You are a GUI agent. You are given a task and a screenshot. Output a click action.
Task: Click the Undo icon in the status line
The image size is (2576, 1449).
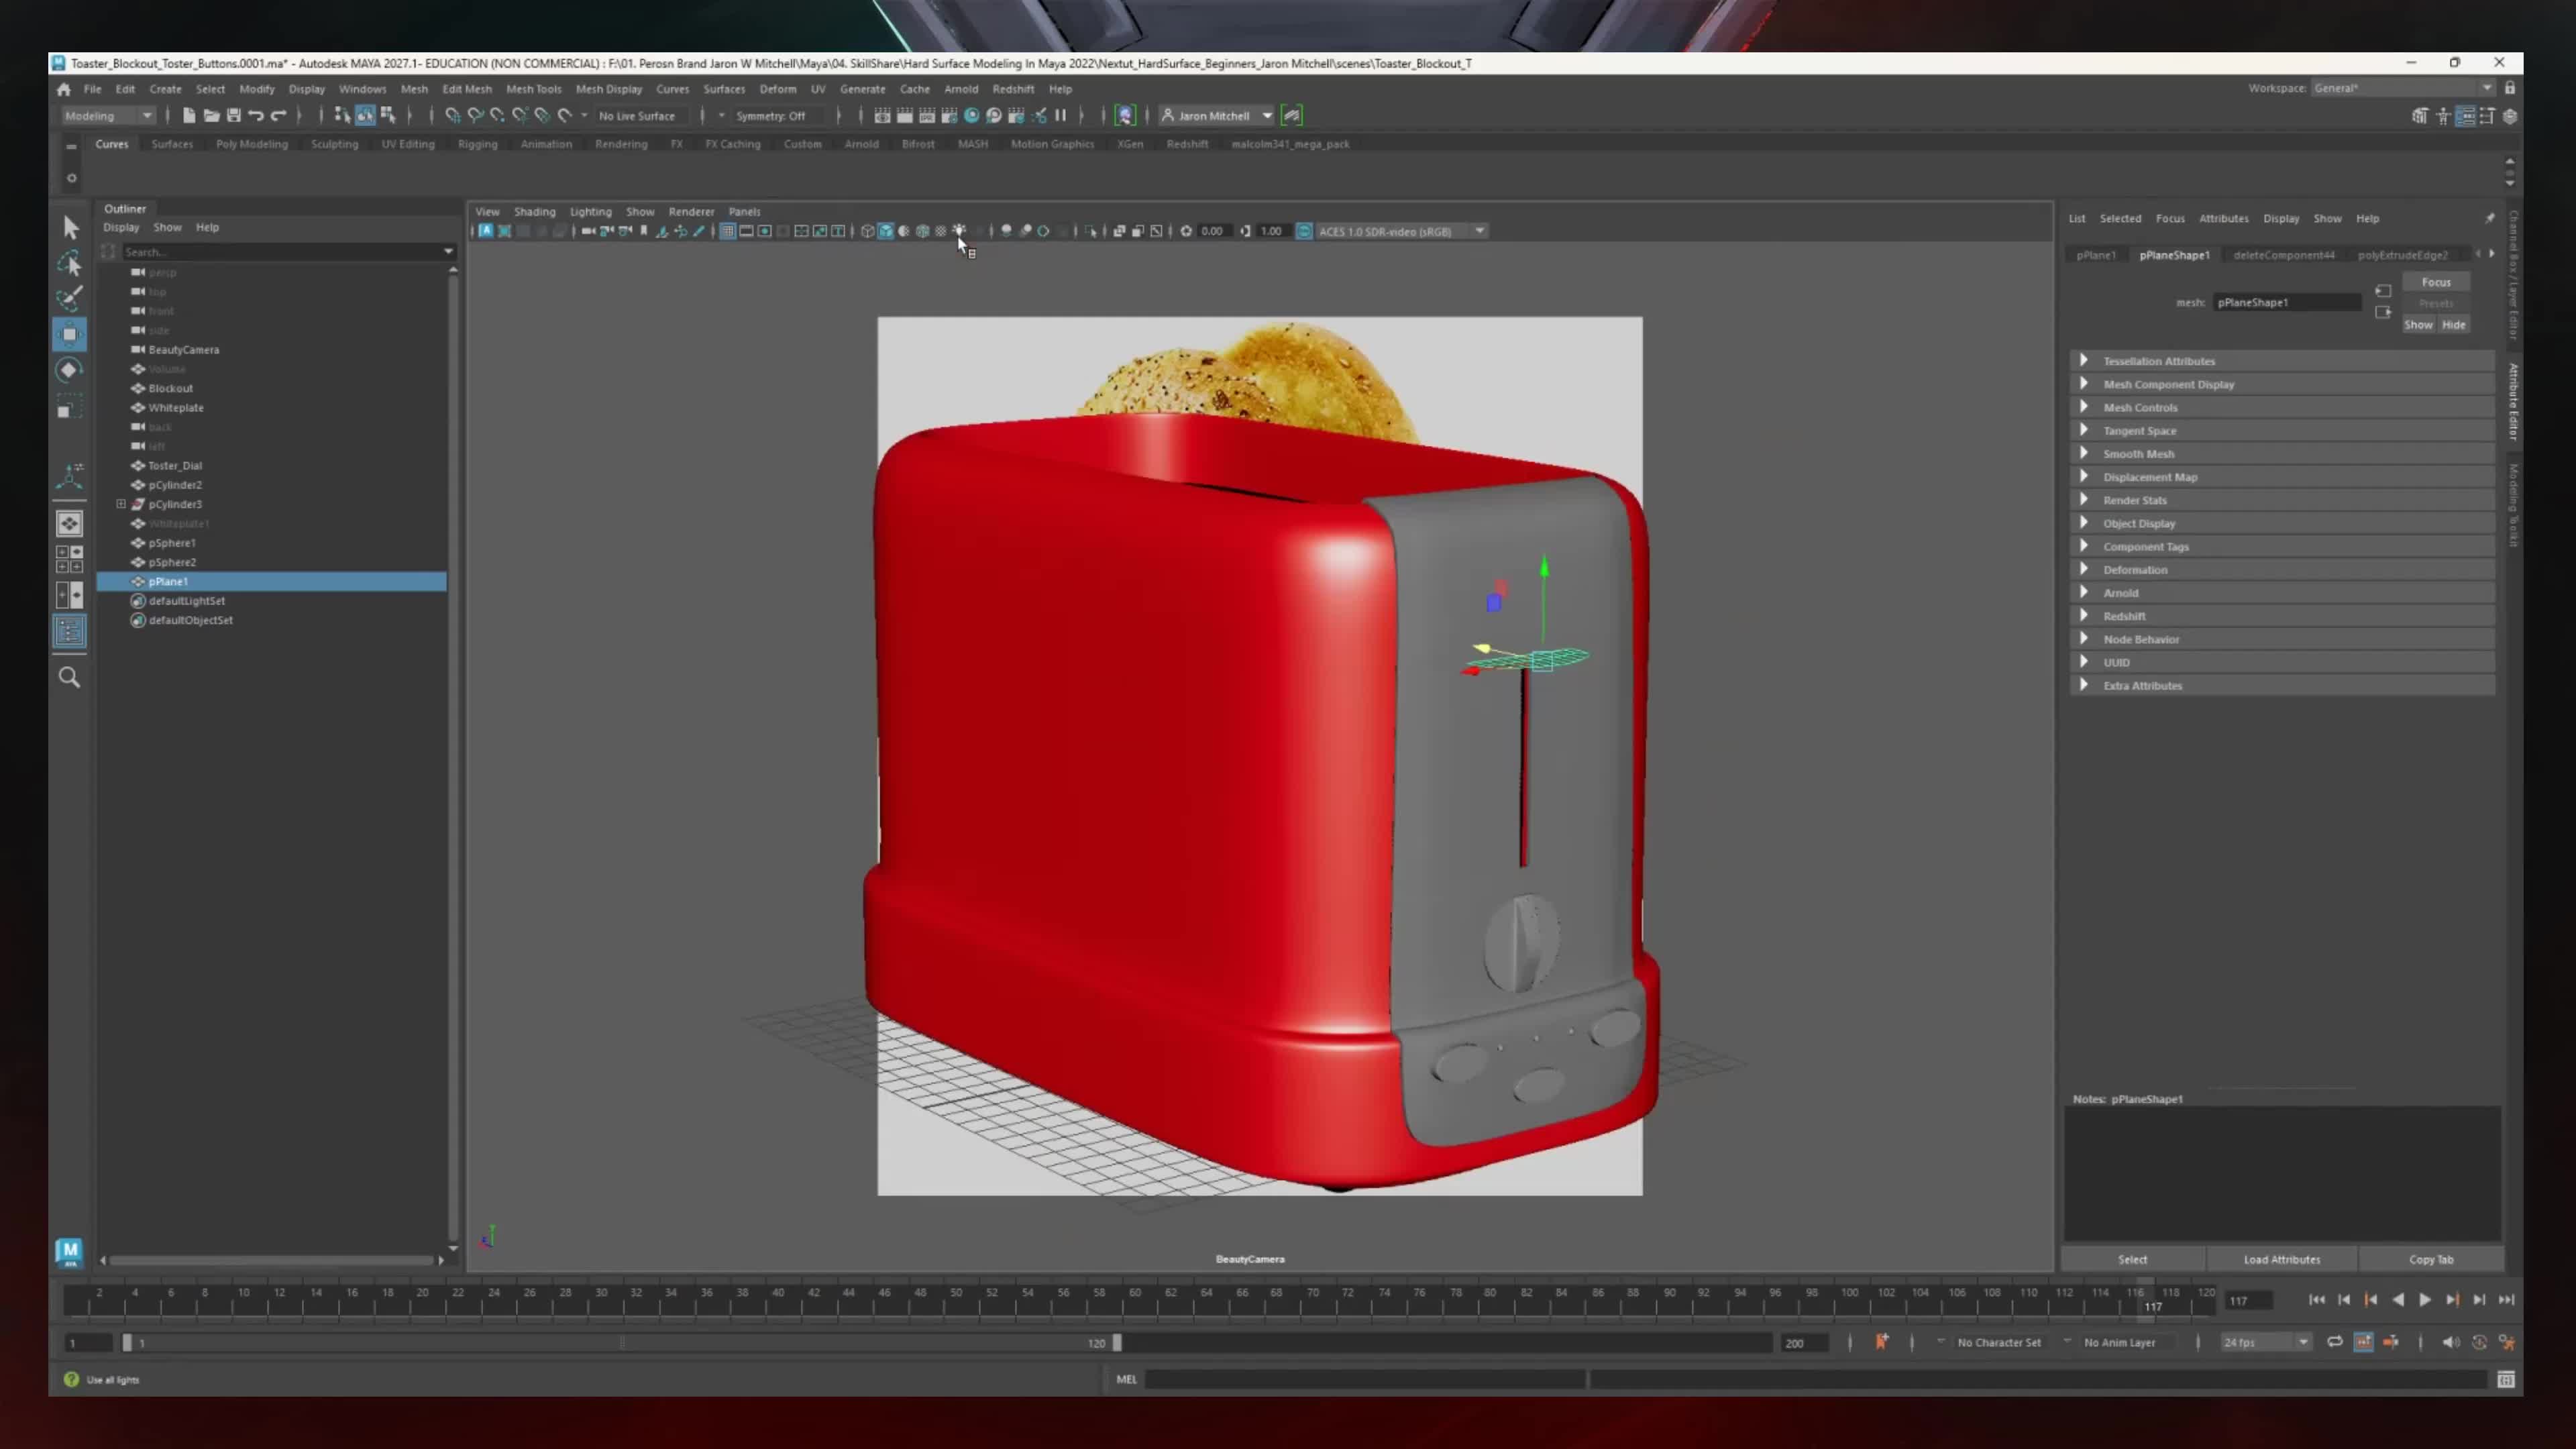pos(256,116)
